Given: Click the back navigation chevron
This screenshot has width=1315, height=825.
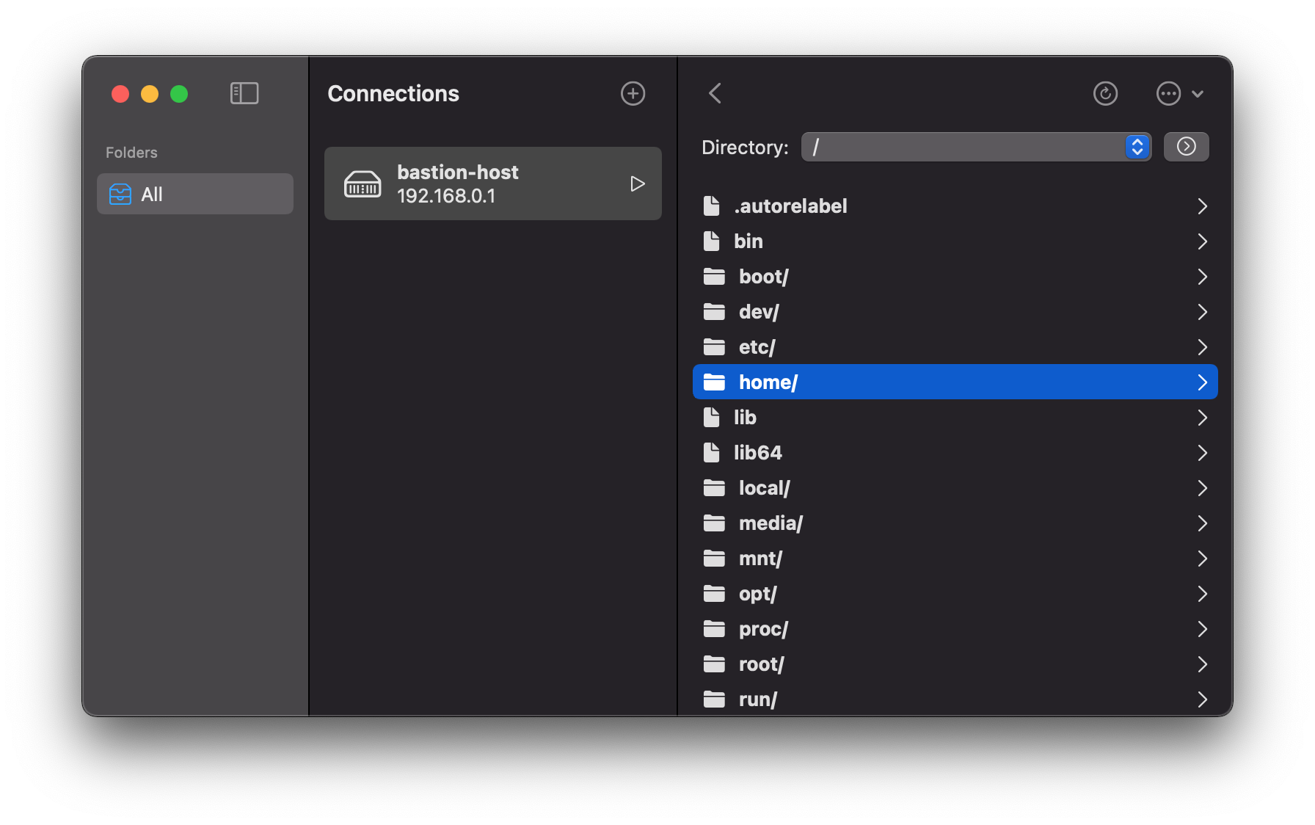Looking at the screenshot, I should 715,93.
